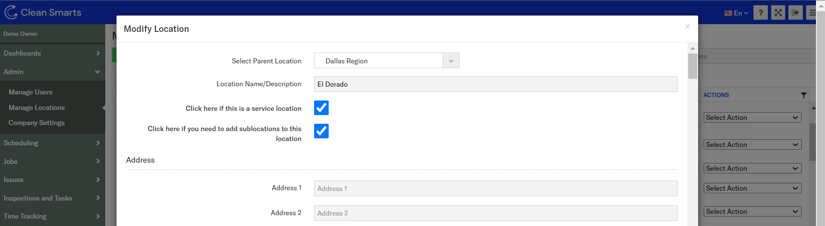Viewport: 825px width, 226px height.
Task: Close the Modify Location dialog
Action: point(687,27)
